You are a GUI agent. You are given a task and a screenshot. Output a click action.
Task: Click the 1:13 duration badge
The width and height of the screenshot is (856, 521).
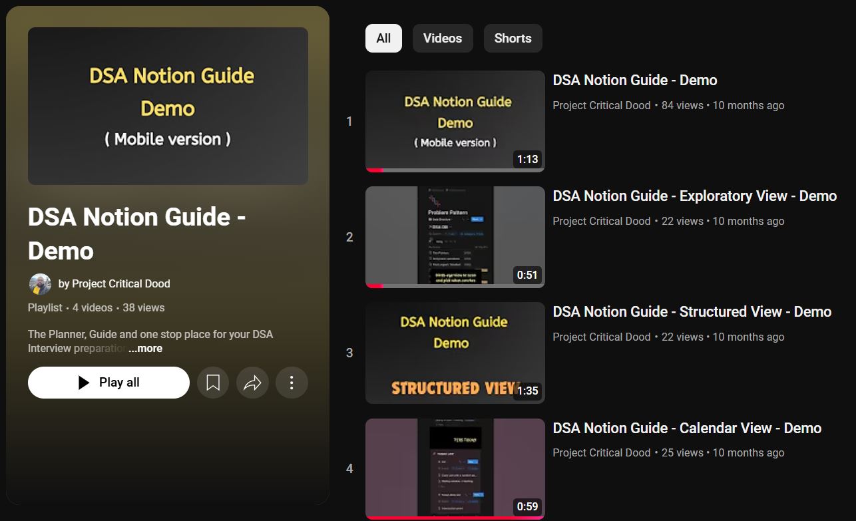(527, 160)
